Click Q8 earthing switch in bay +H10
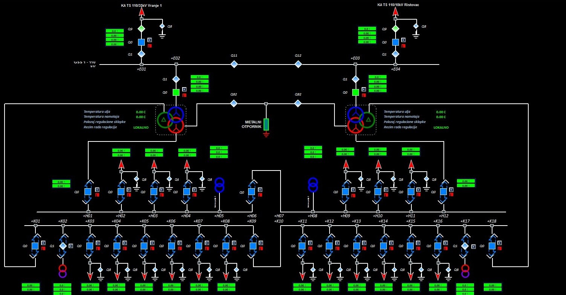This screenshot has height=295, width=566. [x=393, y=179]
